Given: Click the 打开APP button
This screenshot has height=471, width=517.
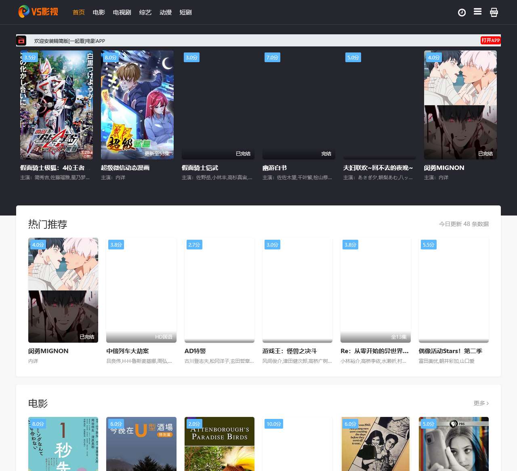Looking at the screenshot, I should [x=490, y=40].
